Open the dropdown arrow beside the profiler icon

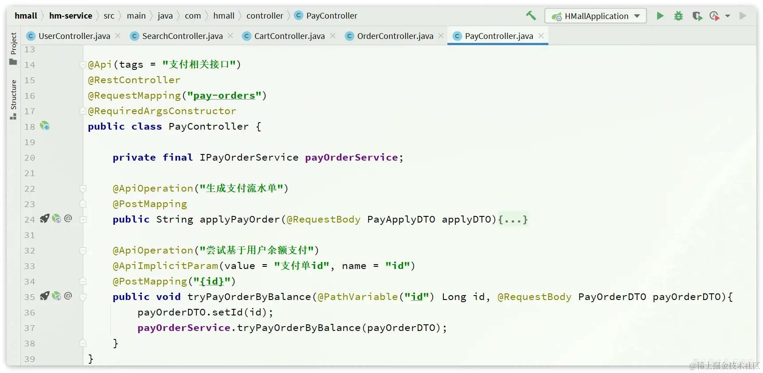pos(728,16)
